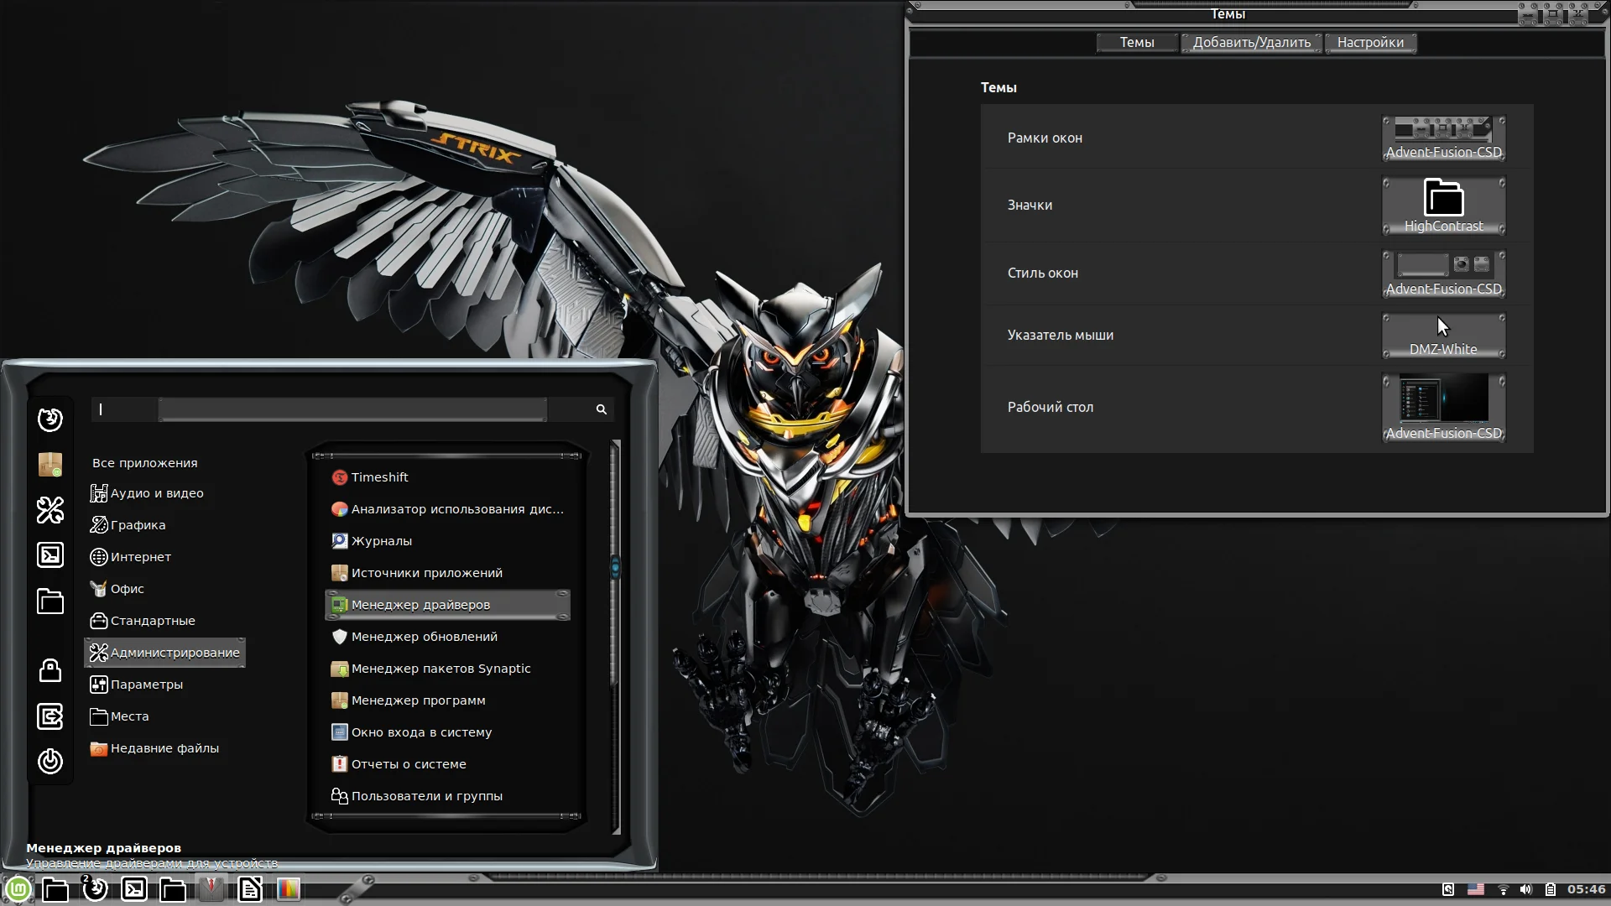This screenshot has height=906, width=1611.
Task: Open the Рабочий стол theme chooser
Action: click(x=1443, y=407)
